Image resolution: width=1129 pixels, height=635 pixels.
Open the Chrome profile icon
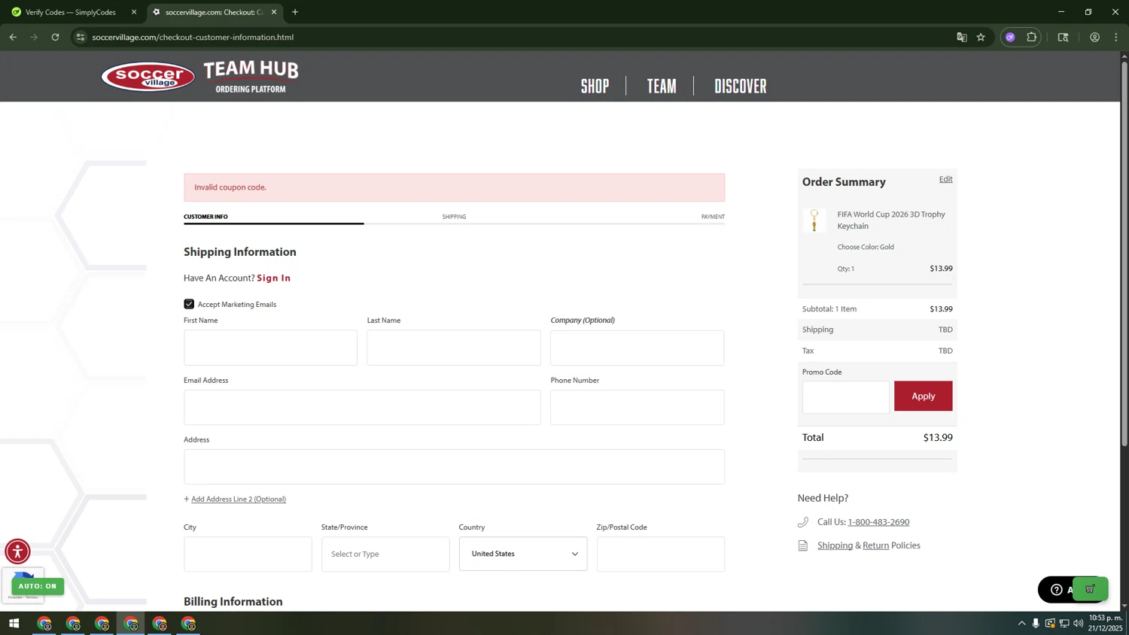coord(1094,37)
